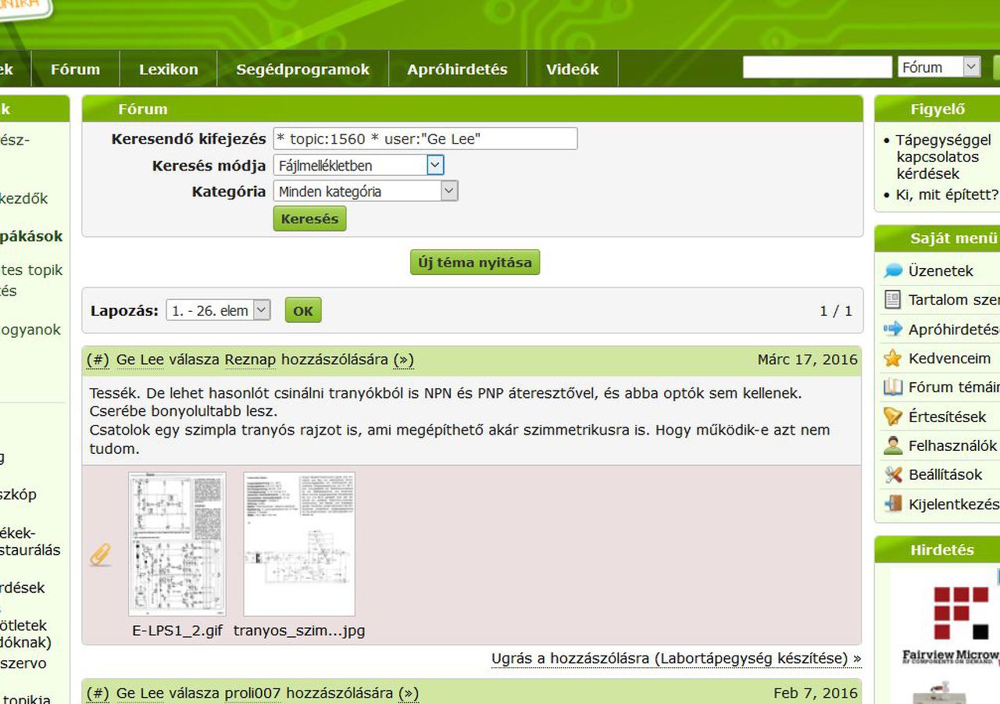Click the Keresés button
Screen dimensions: 1000x704
[x=309, y=219]
